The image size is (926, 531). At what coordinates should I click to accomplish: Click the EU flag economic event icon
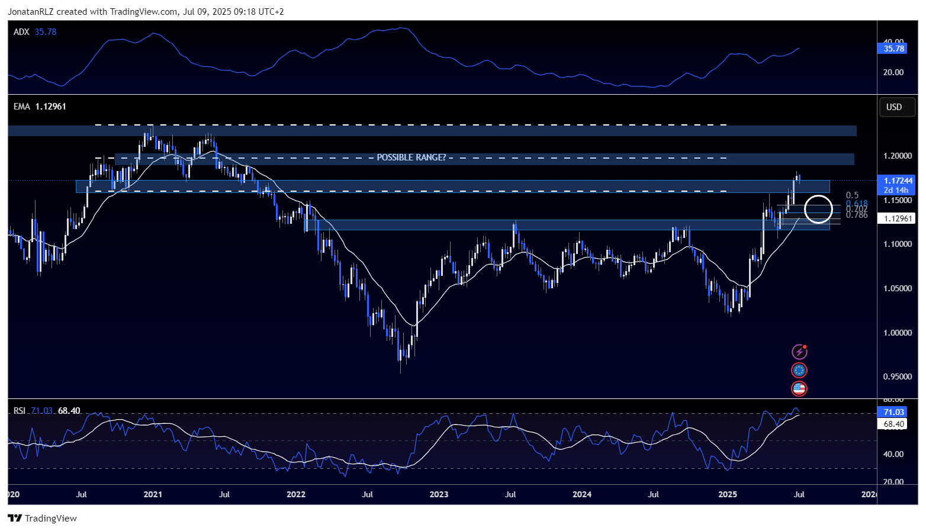(x=799, y=371)
